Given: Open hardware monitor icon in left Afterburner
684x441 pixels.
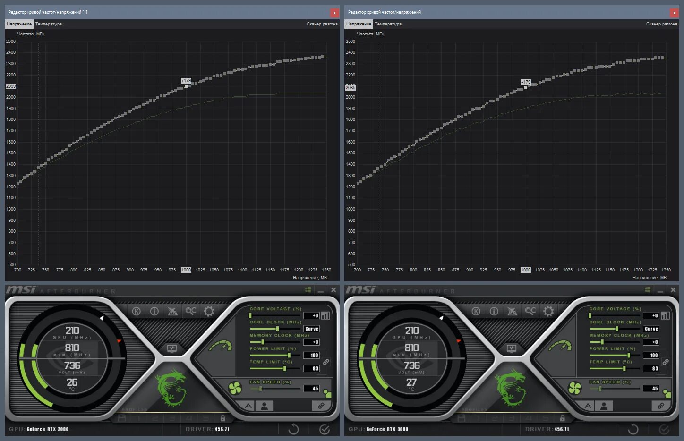Looking at the screenshot, I should (x=172, y=348).
